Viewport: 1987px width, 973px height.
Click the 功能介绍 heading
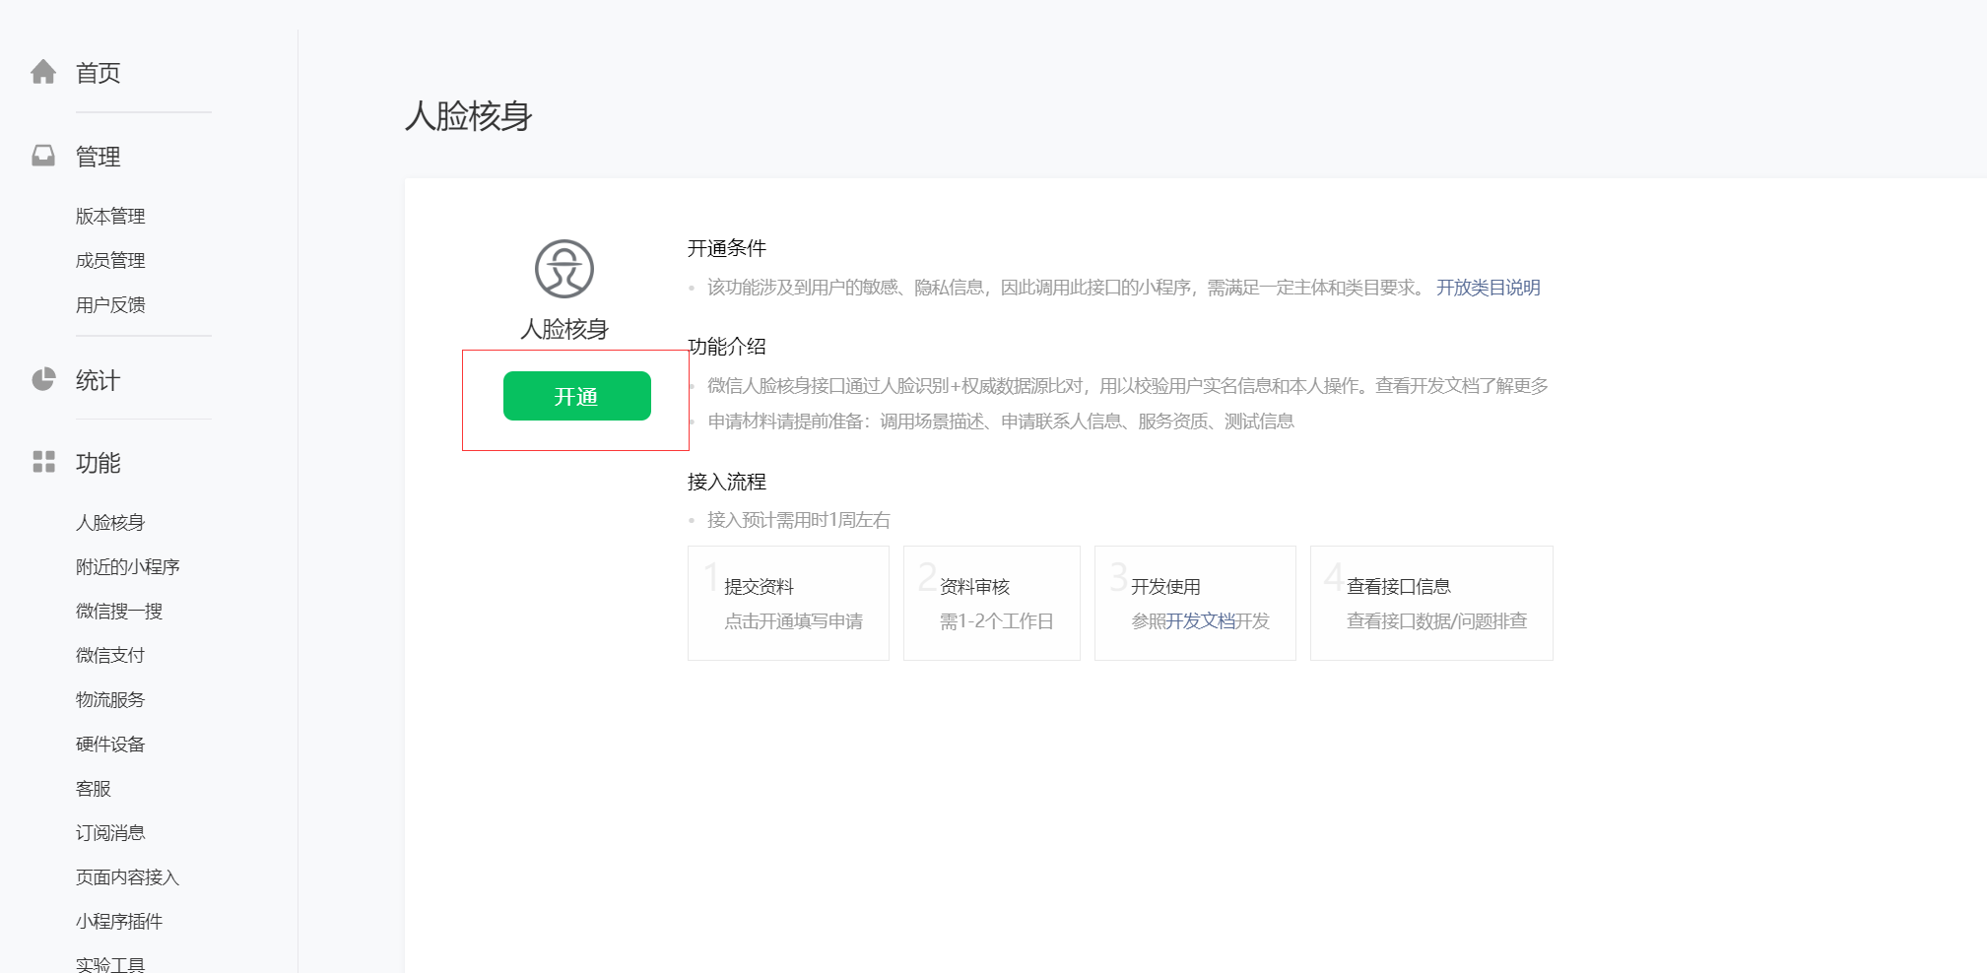pos(727,347)
